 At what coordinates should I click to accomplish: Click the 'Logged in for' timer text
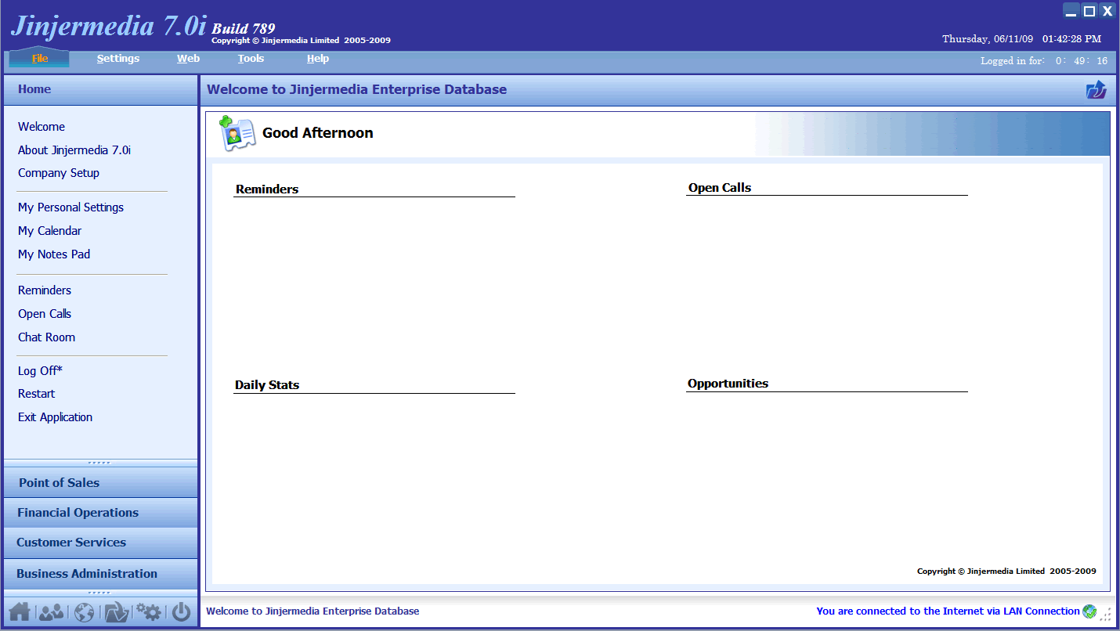tap(1044, 61)
